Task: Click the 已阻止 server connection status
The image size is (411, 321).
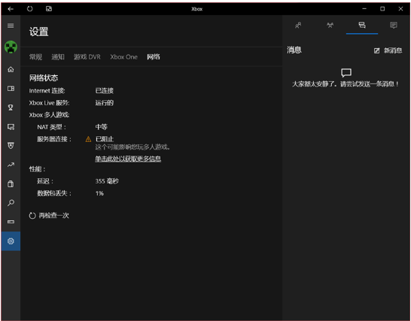Action: [x=105, y=139]
